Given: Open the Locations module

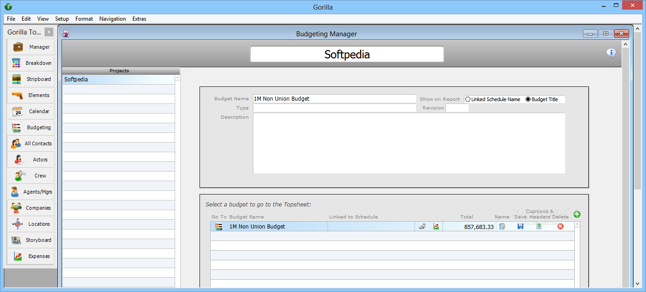Looking at the screenshot, I should point(30,224).
